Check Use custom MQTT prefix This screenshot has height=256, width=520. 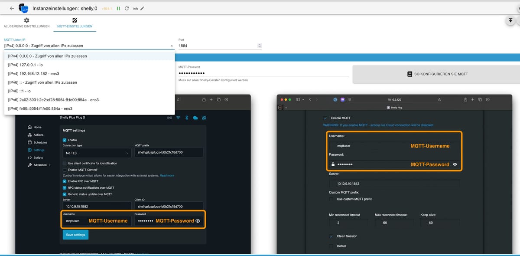332,199
